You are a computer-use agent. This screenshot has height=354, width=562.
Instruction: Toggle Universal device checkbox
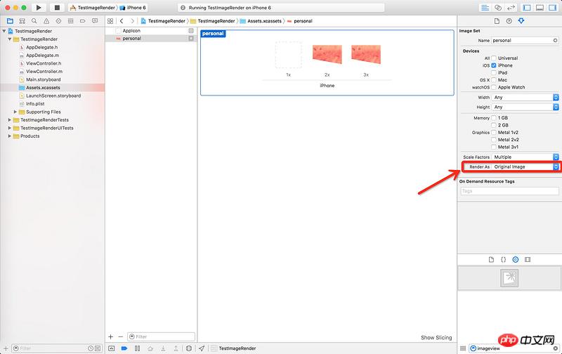point(494,58)
